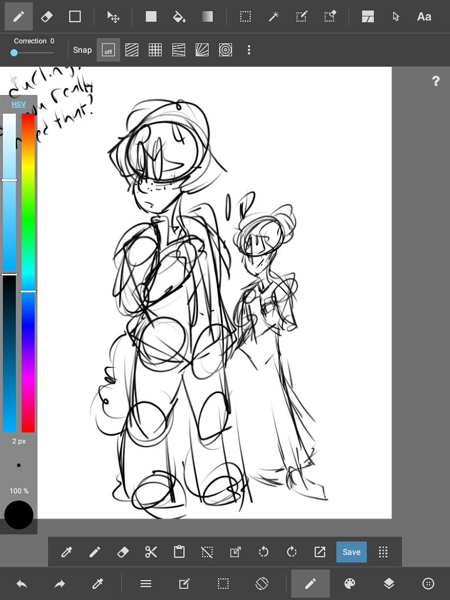Open the color palette panel

click(350, 584)
